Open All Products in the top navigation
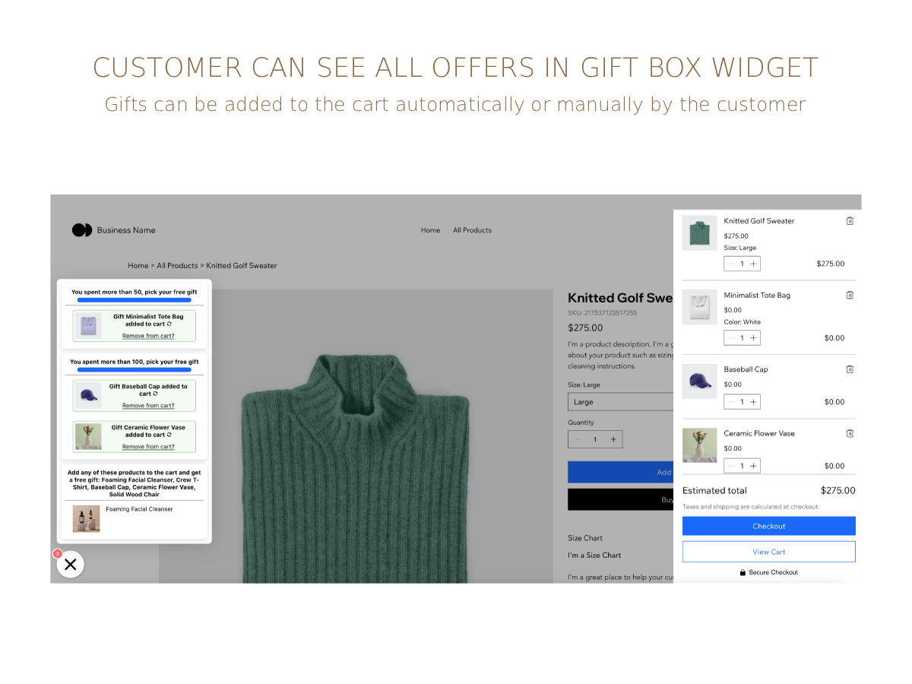912x684 pixels. [472, 230]
